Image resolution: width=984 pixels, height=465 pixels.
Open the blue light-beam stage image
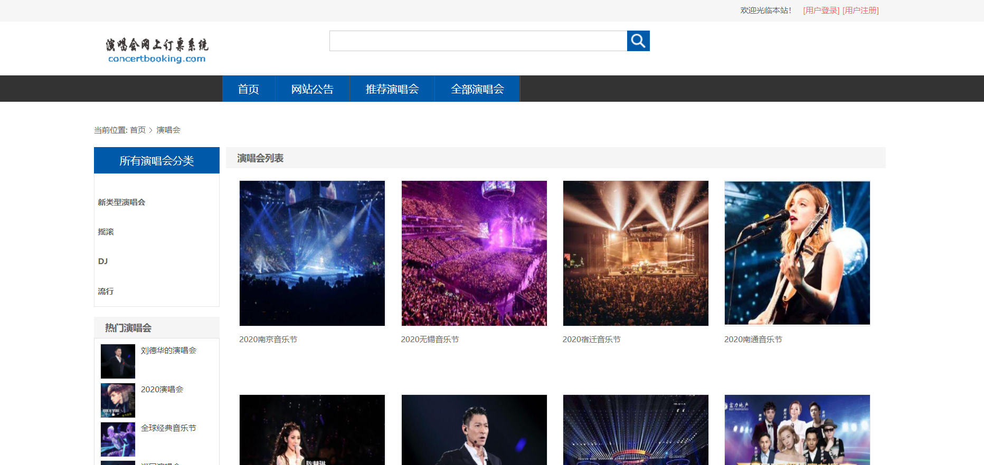click(x=636, y=430)
